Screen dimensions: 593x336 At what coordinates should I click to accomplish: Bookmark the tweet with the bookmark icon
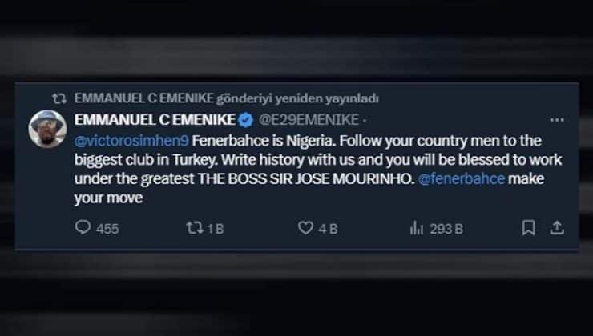point(528,228)
